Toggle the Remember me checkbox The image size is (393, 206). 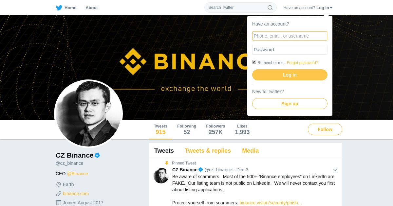point(254,62)
